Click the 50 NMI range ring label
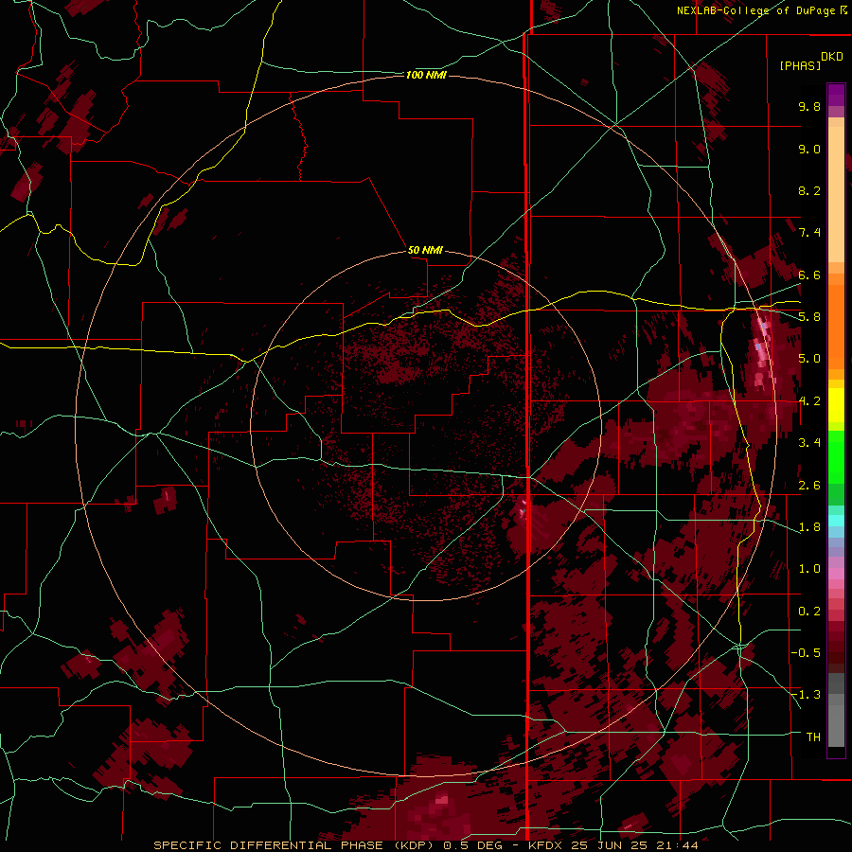 pyautogui.click(x=425, y=250)
